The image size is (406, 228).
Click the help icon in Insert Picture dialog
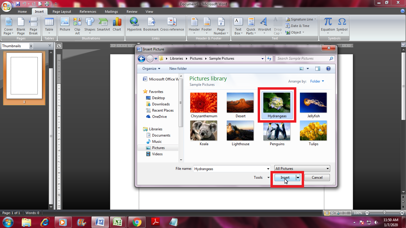coord(328,69)
